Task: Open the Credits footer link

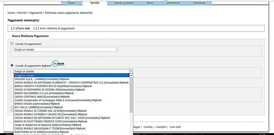Action: [148, 127]
